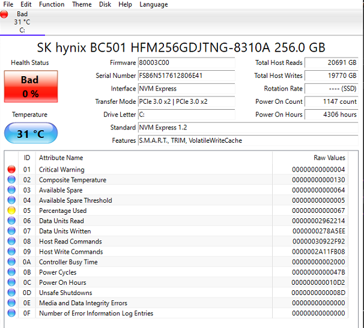The image size is (364, 328).
Task: Open the Language menu
Action: [x=153, y=4]
